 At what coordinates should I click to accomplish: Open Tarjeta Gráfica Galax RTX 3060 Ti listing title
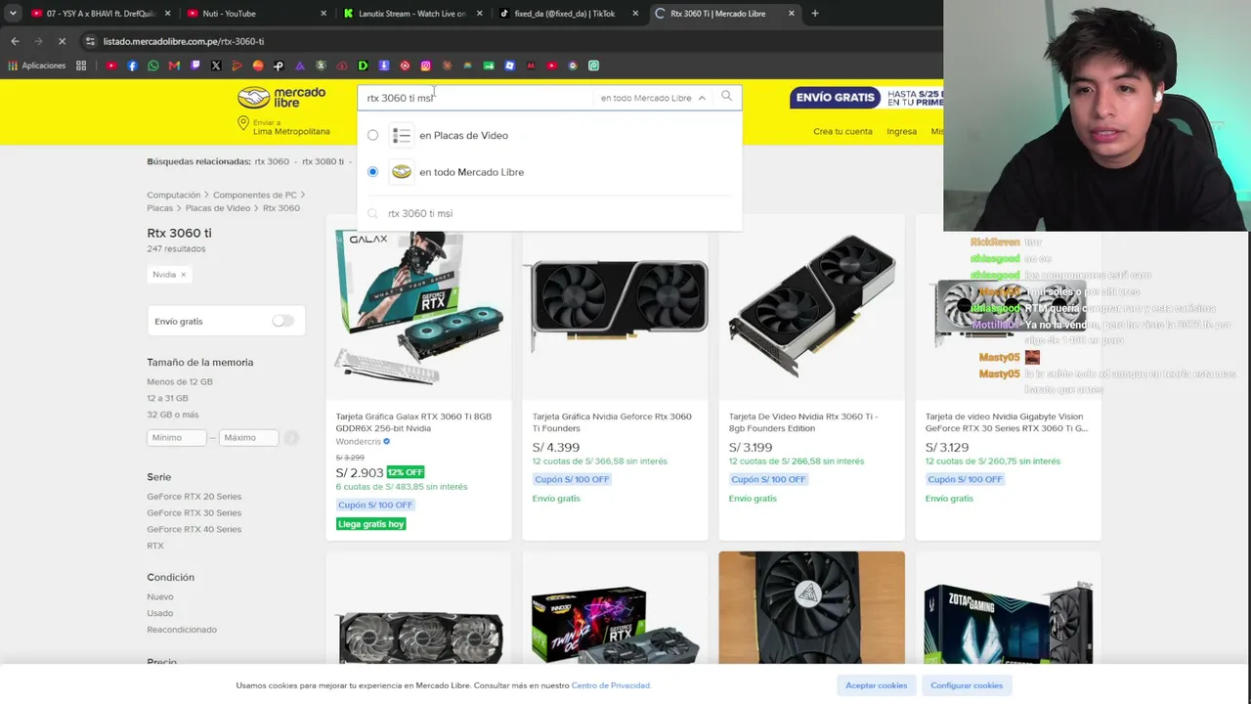(x=413, y=422)
